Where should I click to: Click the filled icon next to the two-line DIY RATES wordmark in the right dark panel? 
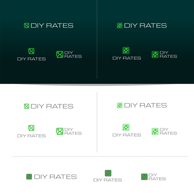tap(155, 54)
